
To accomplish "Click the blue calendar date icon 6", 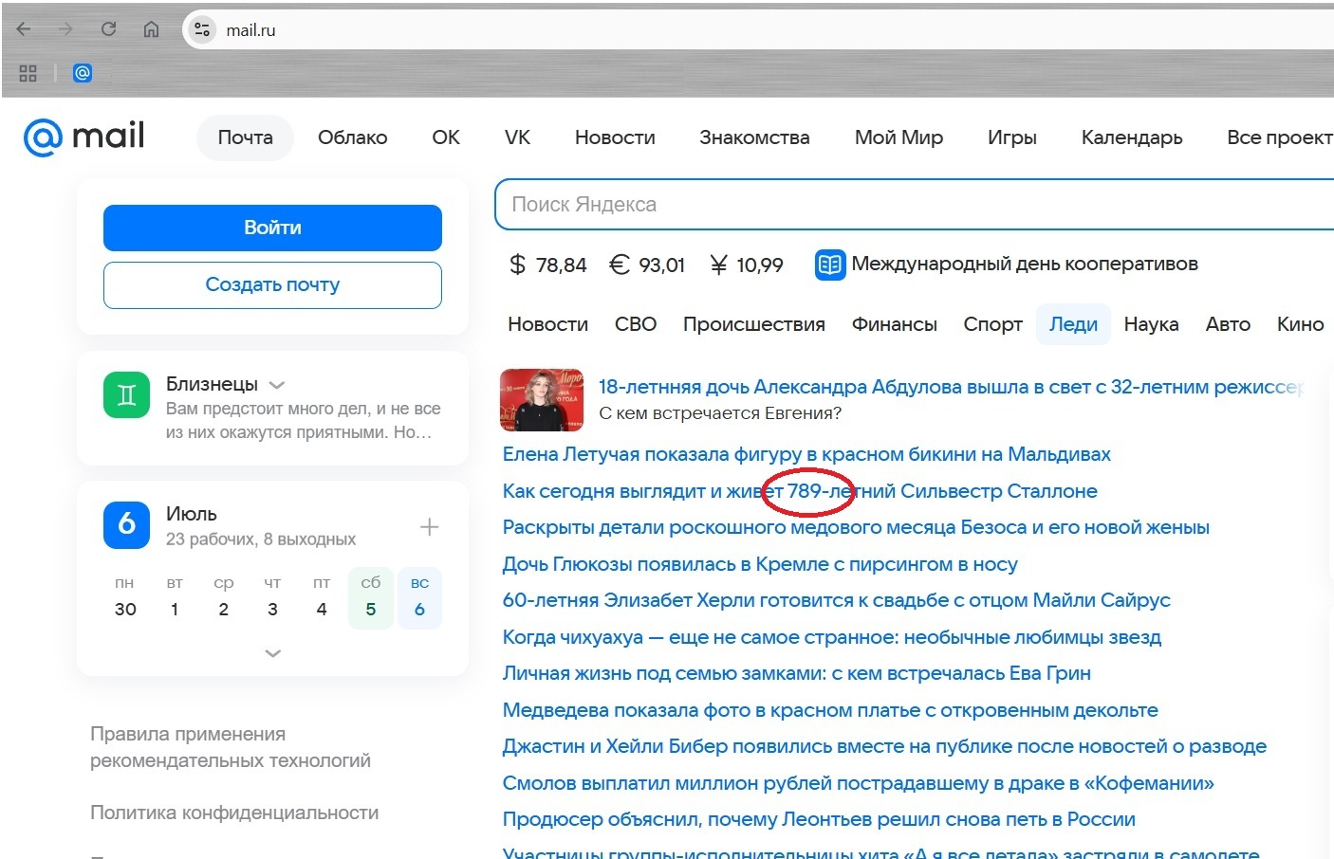I will 127,525.
